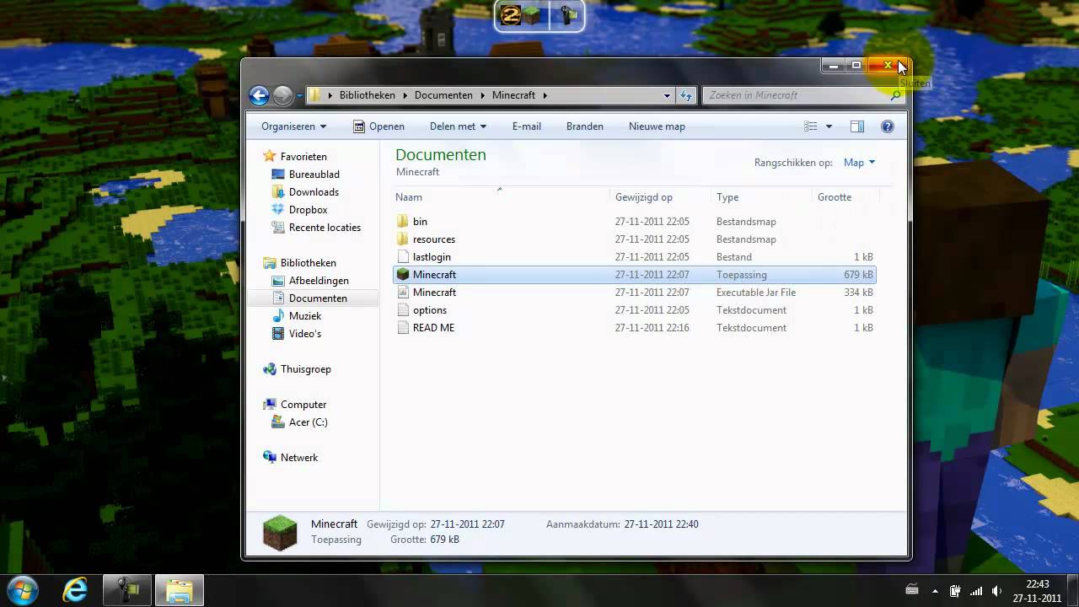Viewport: 1079px width, 607px height.
Task: Expand arrow between Bibliotheken and Documenten
Action: (x=405, y=95)
